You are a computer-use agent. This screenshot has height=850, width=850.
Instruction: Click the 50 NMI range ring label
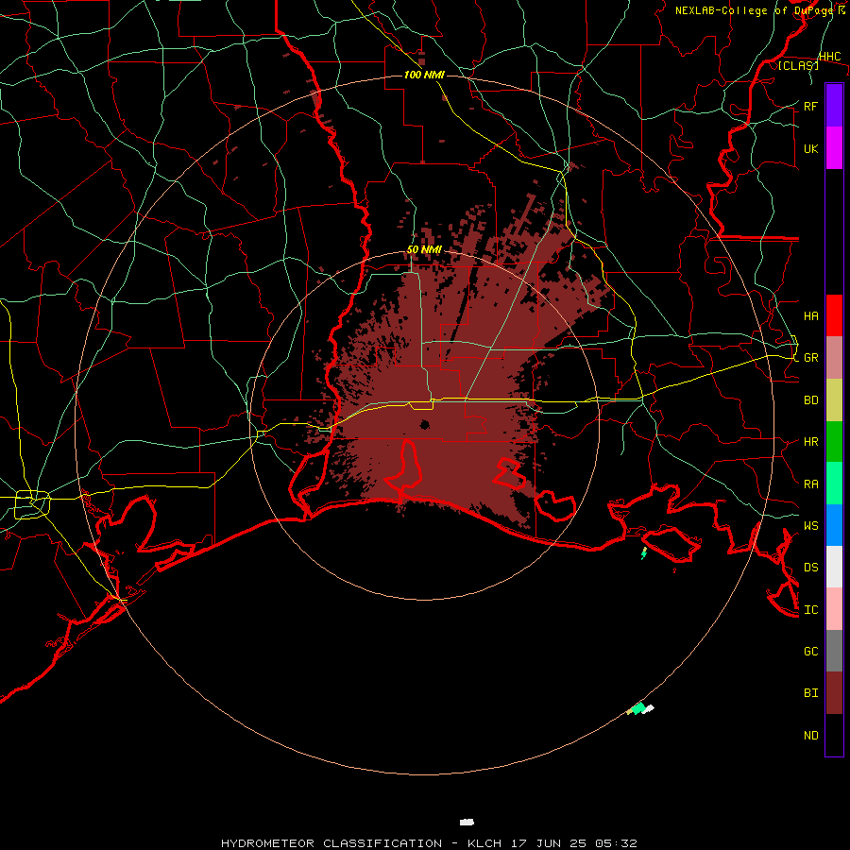[x=424, y=249]
